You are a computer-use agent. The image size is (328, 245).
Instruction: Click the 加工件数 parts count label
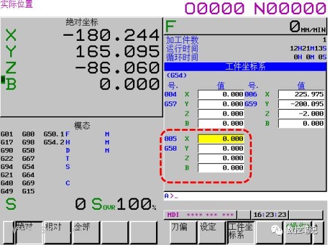pyautogui.click(x=182, y=40)
